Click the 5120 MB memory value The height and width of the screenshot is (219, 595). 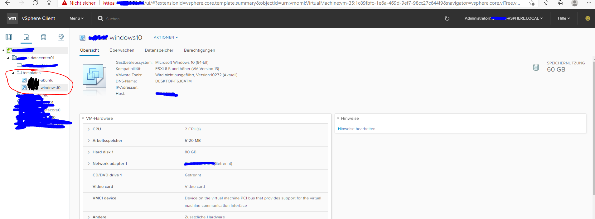[x=193, y=141]
